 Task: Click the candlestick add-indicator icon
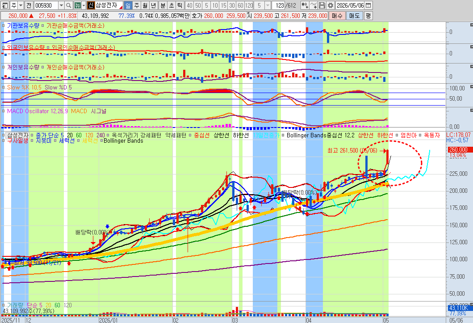pyautogui.click(x=305, y=5)
